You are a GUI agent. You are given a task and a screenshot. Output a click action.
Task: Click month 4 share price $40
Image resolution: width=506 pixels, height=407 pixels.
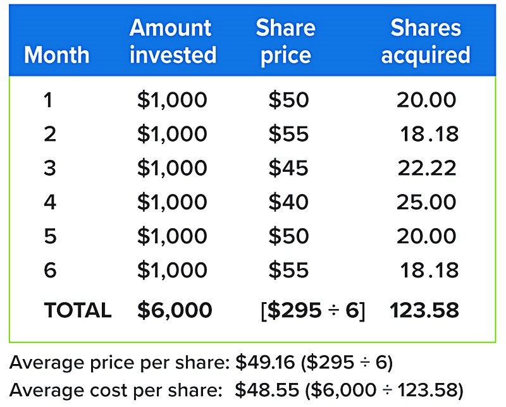(x=288, y=202)
